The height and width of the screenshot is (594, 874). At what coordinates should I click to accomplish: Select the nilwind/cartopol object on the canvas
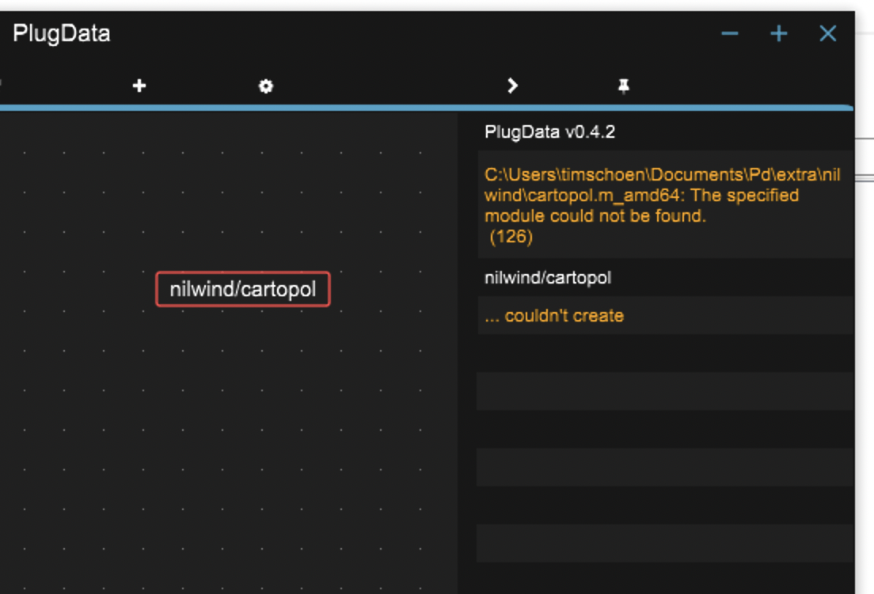(x=245, y=288)
